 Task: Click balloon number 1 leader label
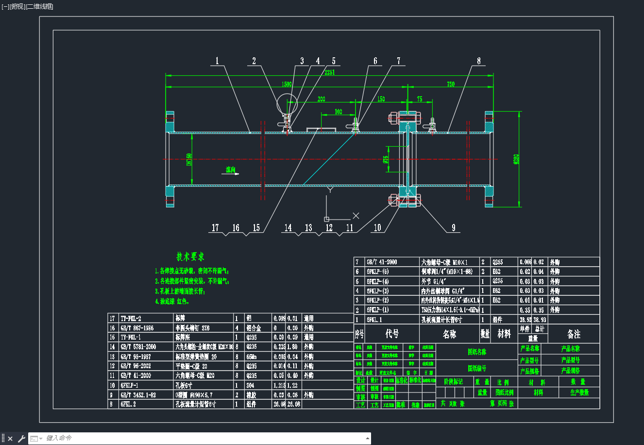click(217, 61)
